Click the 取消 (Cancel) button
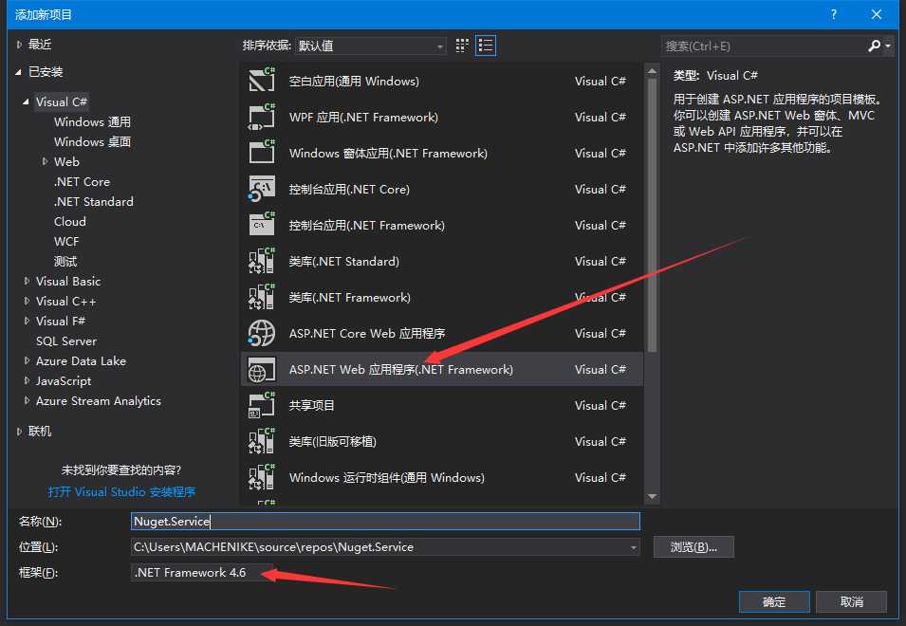The height and width of the screenshot is (626, 906). [x=851, y=601]
